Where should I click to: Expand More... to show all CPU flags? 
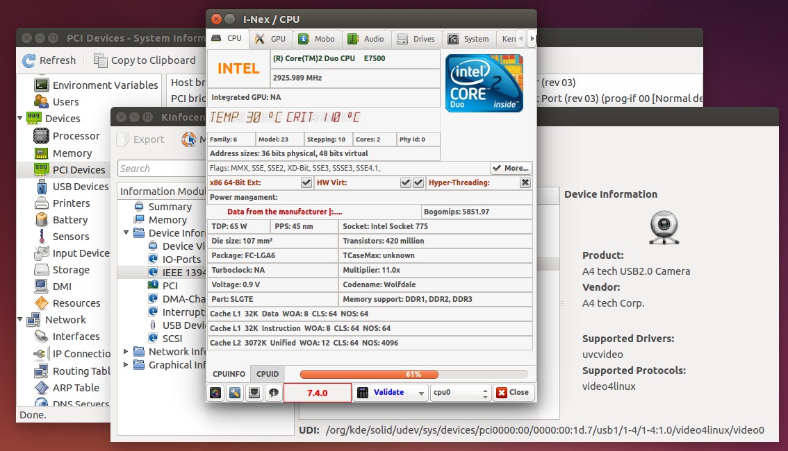[510, 168]
